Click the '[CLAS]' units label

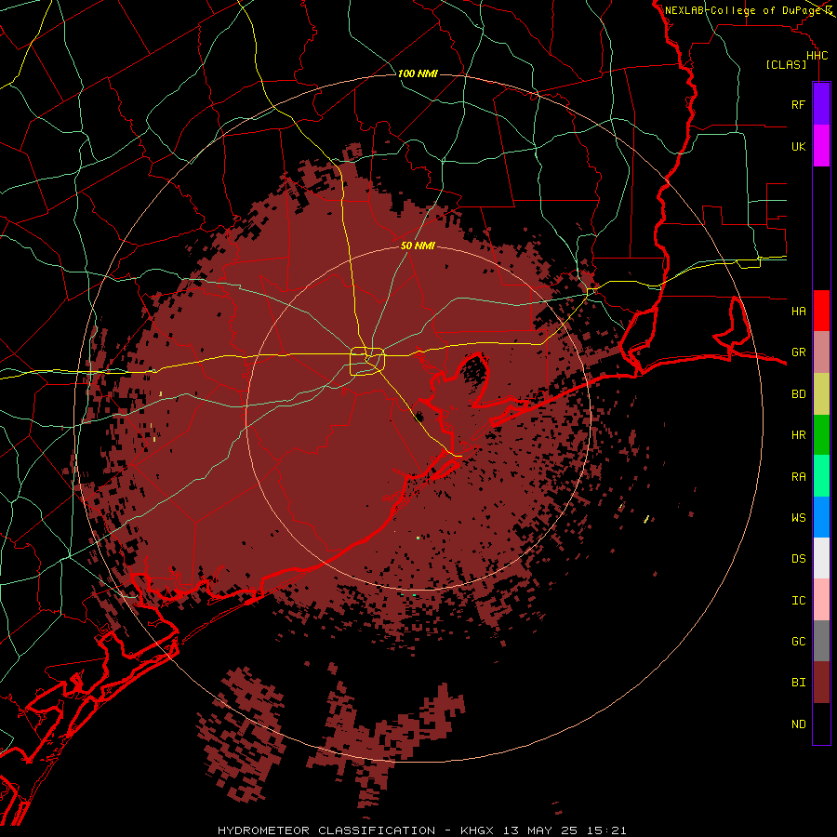tap(786, 64)
